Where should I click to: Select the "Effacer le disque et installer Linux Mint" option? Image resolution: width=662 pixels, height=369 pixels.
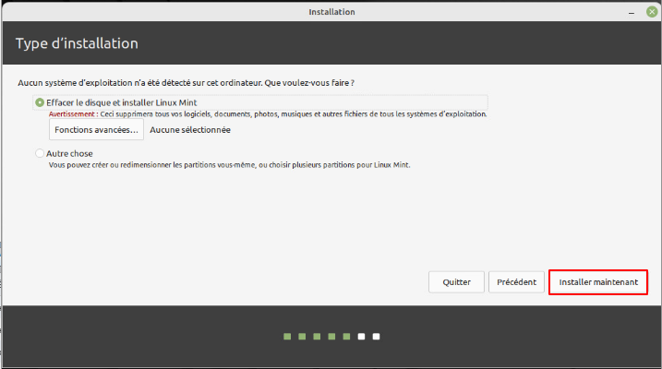[x=40, y=102]
